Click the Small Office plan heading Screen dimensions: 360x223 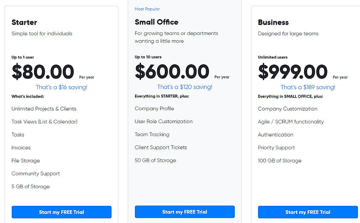[x=156, y=22]
